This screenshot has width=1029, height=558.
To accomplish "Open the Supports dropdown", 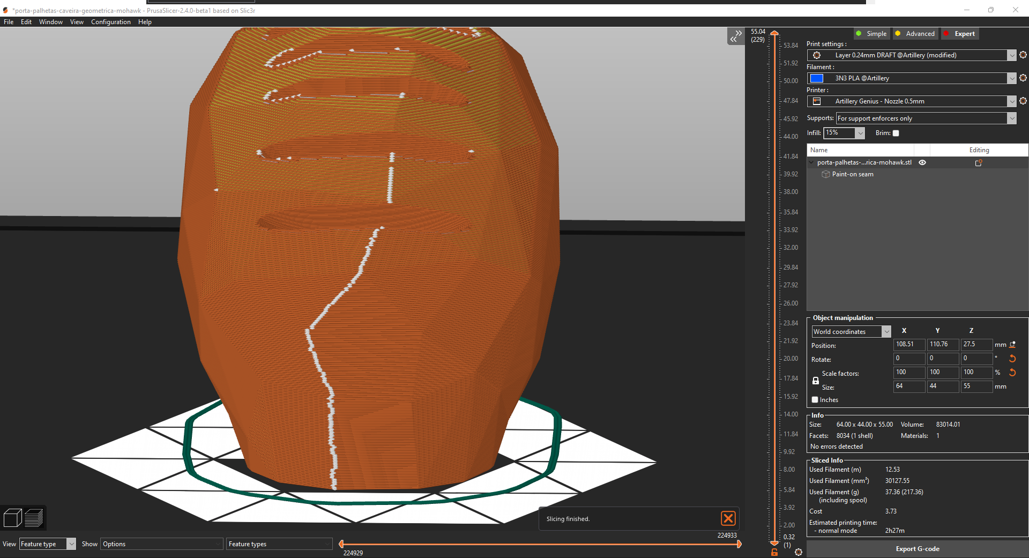I will (926, 118).
